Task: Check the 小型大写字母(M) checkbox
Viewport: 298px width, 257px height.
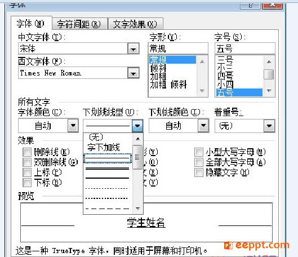Action: pyautogui.click(x=199, y=152)
